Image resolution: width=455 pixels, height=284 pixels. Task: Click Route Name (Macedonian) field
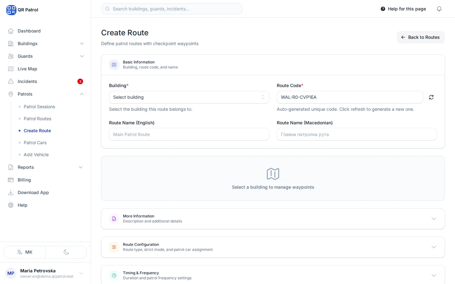pyautogui.click(x=357, y=134)
